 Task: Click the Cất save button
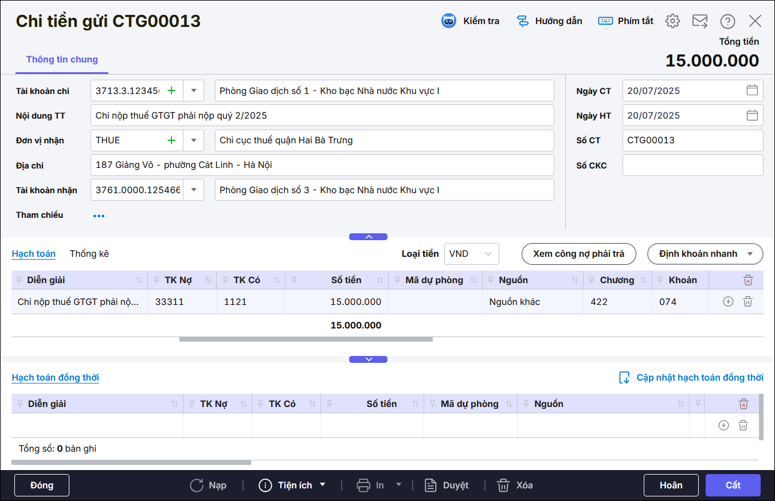tap(733, 486)
